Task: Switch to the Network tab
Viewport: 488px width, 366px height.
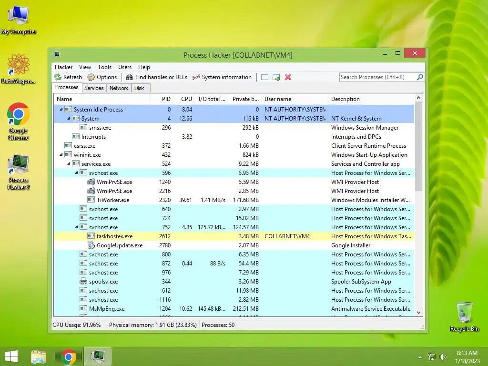Action: pos(119,88)
